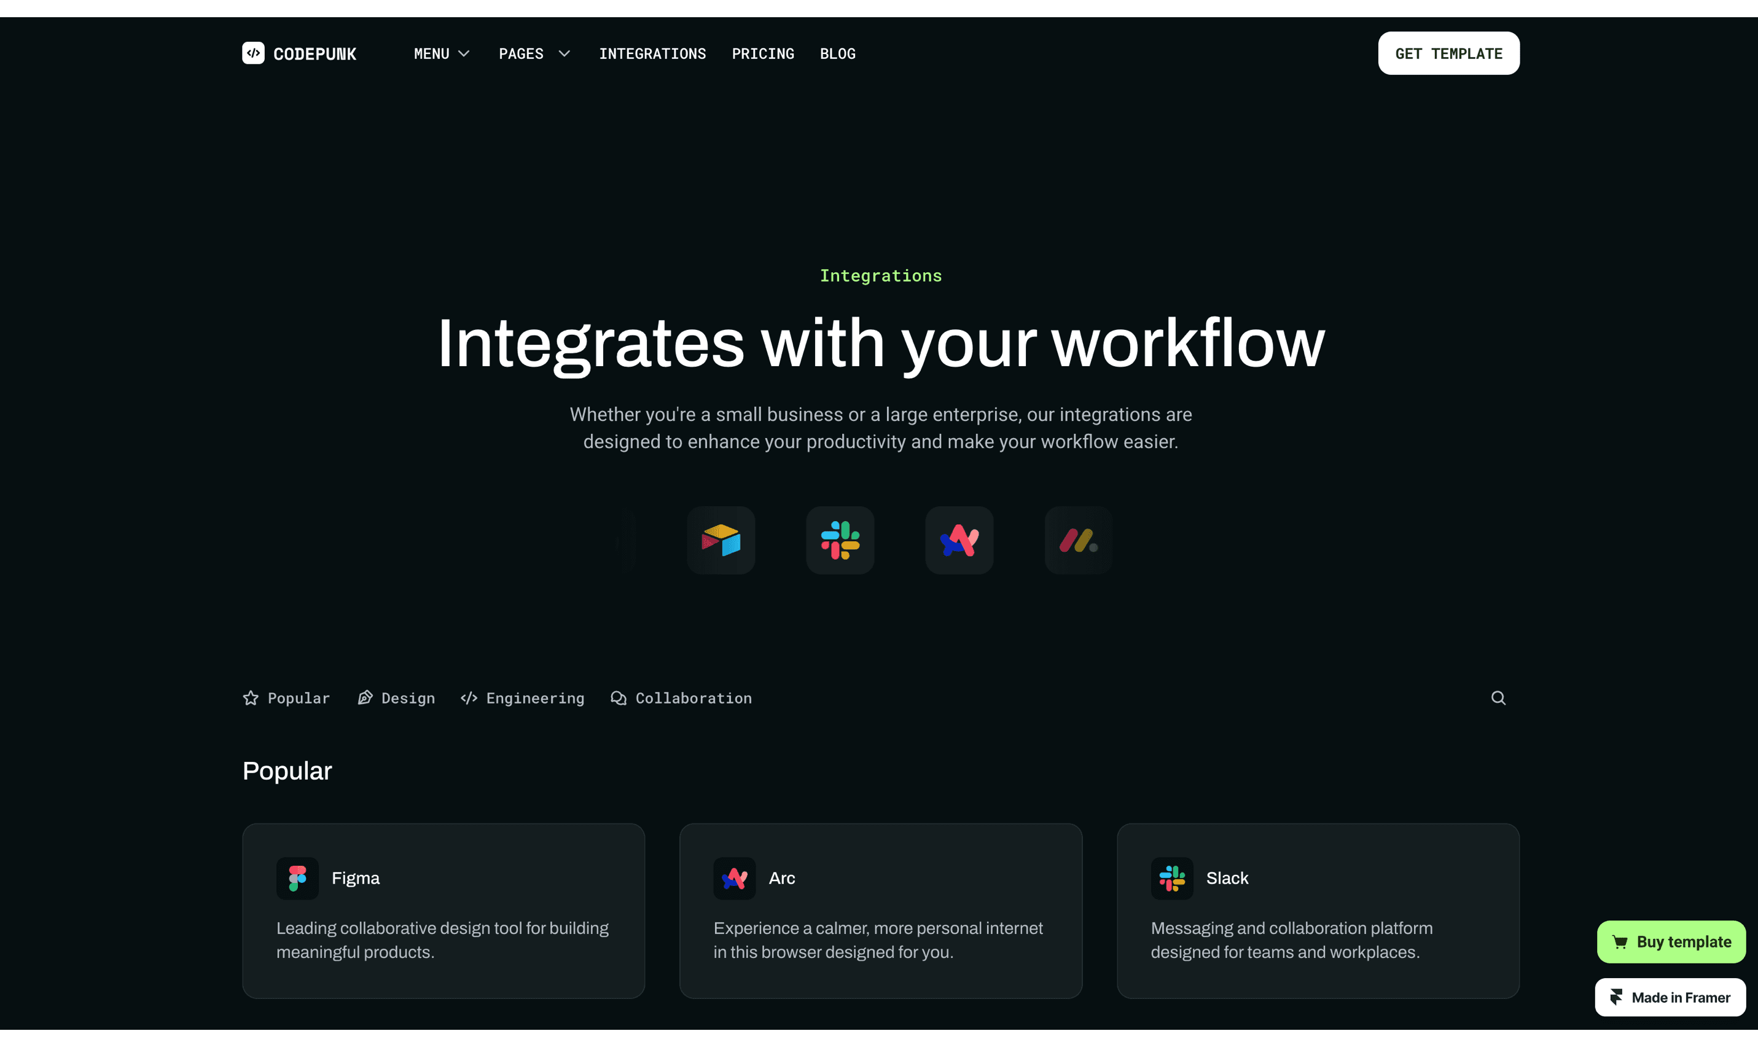The width and height of the screenshot is (1758, 1047).
Task: Click the Figma logo in the card
Action: (297, 879)
